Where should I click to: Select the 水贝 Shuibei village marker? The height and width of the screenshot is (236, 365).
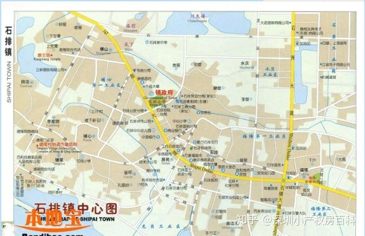[253, 67]
